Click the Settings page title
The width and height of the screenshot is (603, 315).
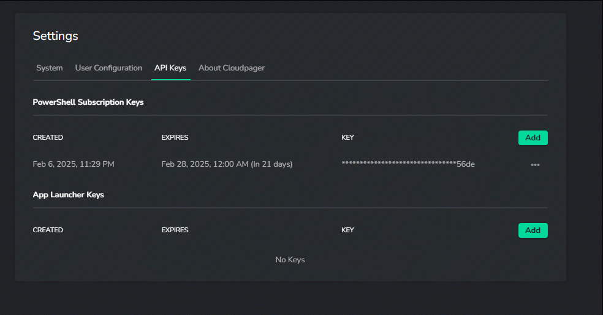[x=55, y=36]
